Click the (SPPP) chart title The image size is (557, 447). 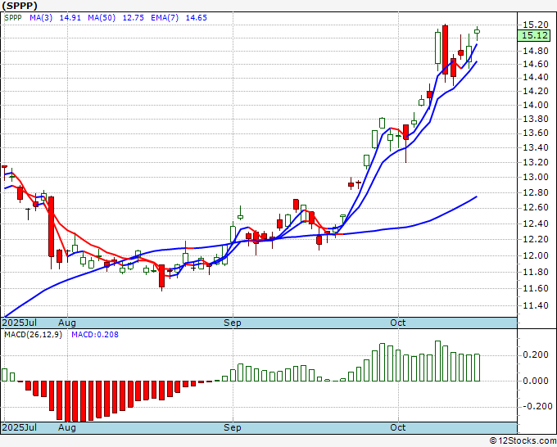[x=20, y=6]
